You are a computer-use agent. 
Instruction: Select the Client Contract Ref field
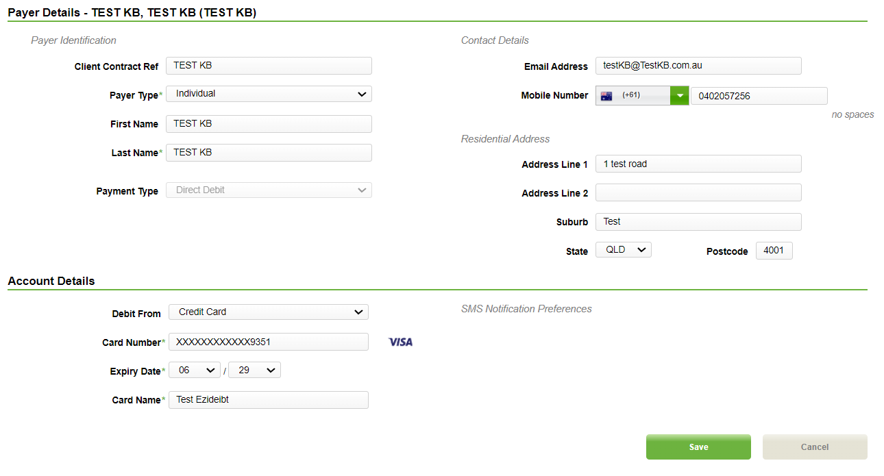(x=269, y=65)
